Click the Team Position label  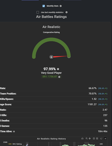(8, 94)
